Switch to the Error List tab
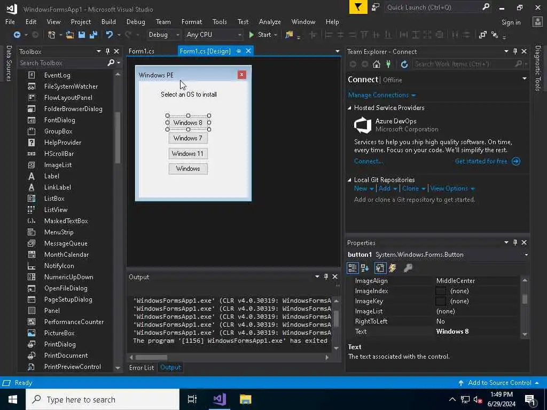This screenshot has width=547, height=410. click(x=141, y=367)
